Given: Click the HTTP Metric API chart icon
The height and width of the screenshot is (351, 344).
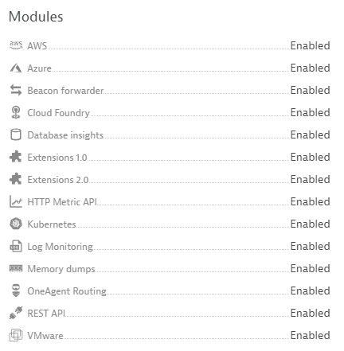Looking at the screenshot, I should [16, 201].
